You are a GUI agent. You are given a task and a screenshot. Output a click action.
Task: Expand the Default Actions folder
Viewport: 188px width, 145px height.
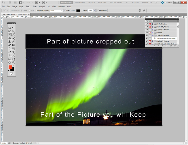153,24
